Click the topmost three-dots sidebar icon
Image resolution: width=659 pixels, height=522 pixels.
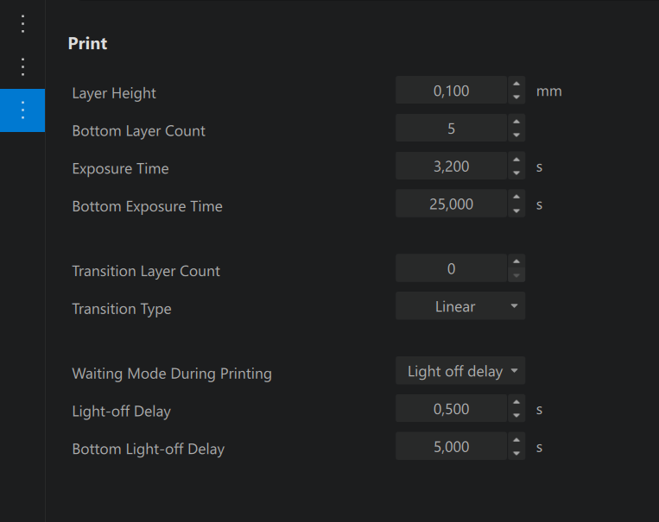tap(22, 24)
